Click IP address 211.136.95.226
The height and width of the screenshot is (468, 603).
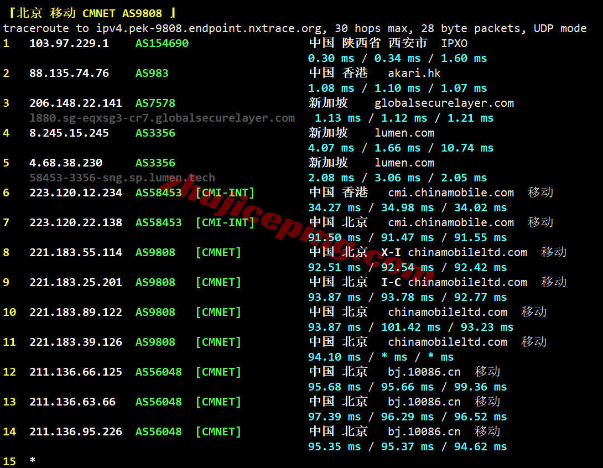(x=76, y=432)
